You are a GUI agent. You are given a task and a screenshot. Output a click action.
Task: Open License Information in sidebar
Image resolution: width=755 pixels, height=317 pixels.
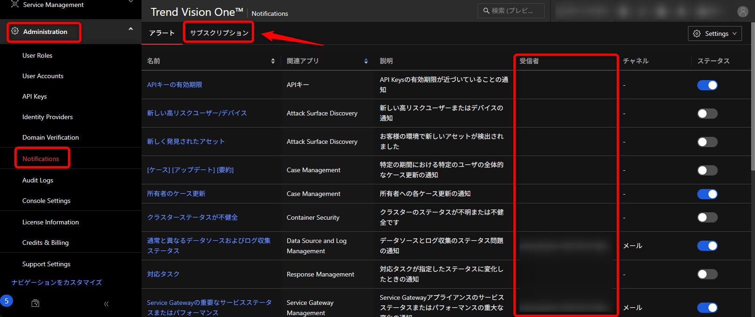pos(51,222)
